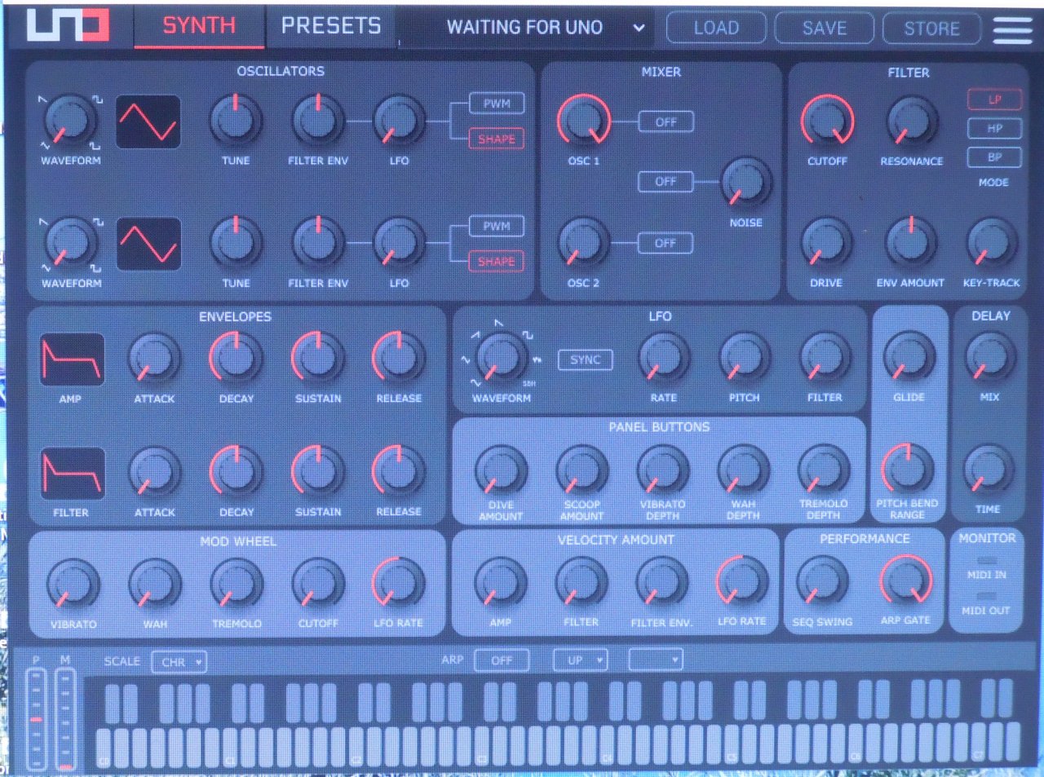Open the SCALE CHR dropdown
This screenshot has height=777, width=1044.
(x=179, y=662)
